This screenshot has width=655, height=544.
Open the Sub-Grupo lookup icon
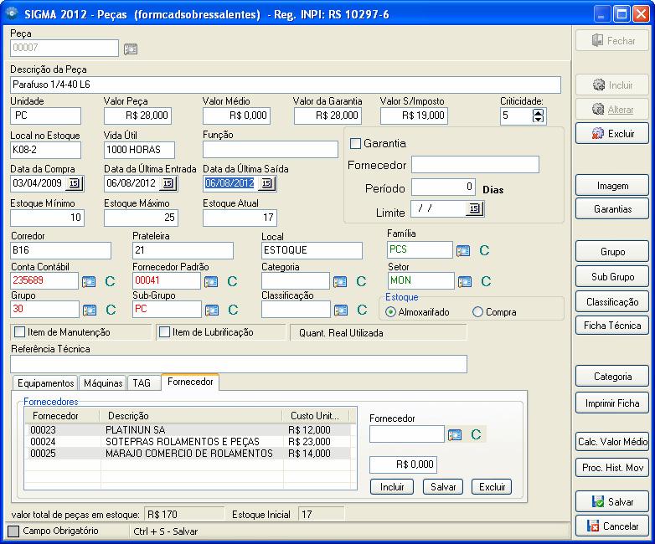click(212, 310)
